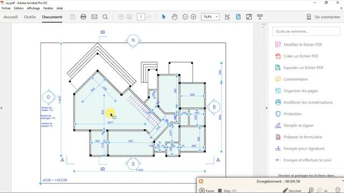Screen dimensions: 344x193
Task: Click the ±0,00 = +423,00 level text
Action: [x=55, y=180]
